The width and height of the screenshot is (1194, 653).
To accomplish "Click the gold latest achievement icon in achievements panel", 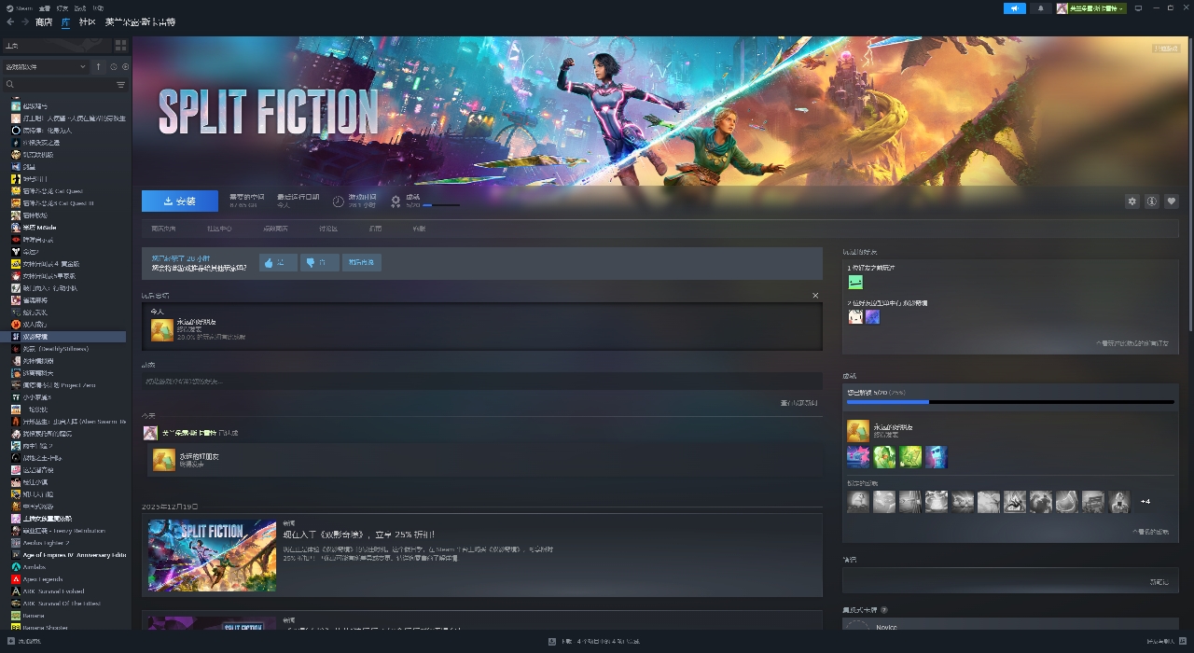I will [x=857, y=431].
